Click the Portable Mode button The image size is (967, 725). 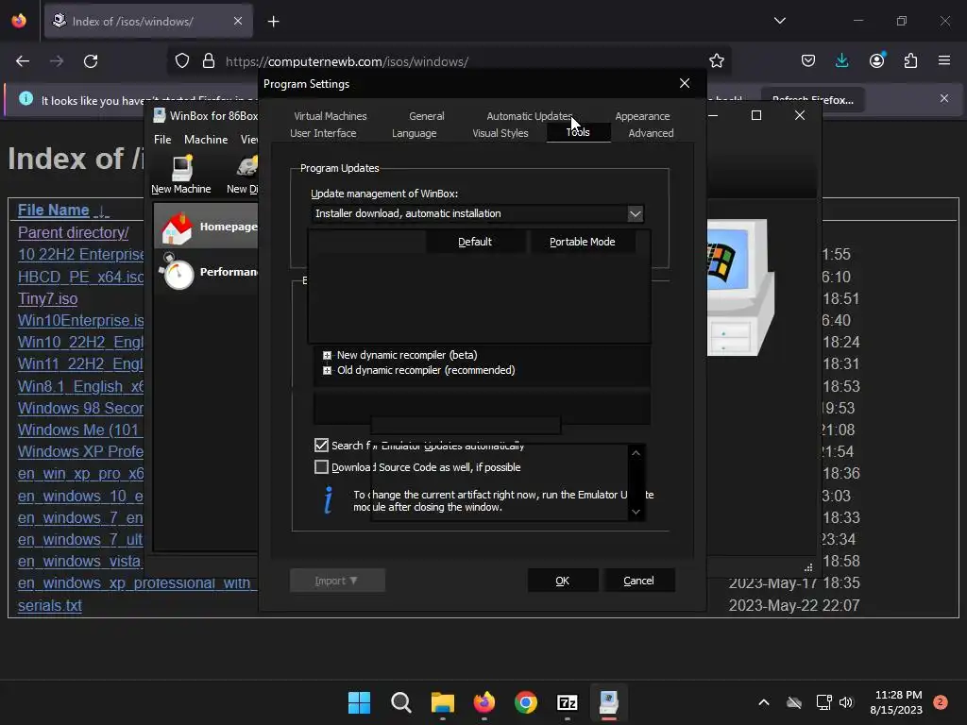pos(582,242)
